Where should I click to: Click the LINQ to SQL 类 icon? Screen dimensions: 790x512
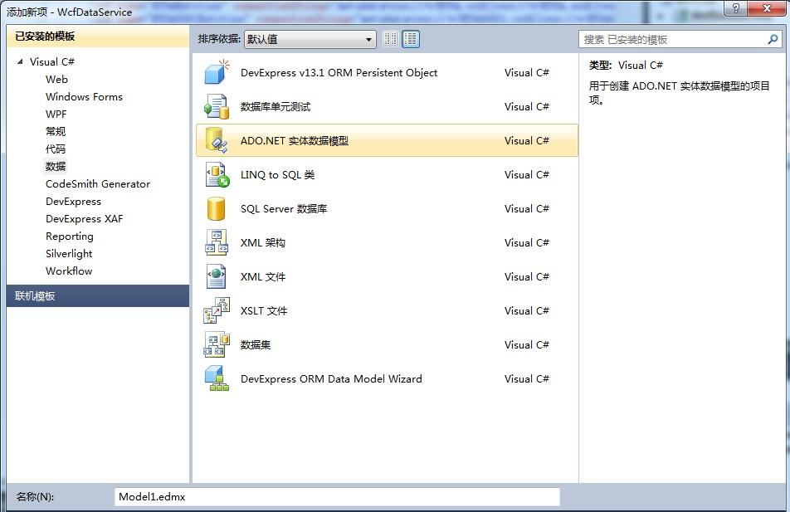[217, 175]
